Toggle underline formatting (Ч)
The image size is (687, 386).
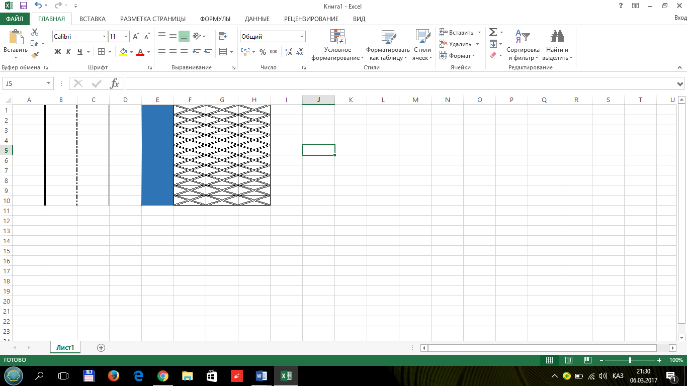point(79,52)
